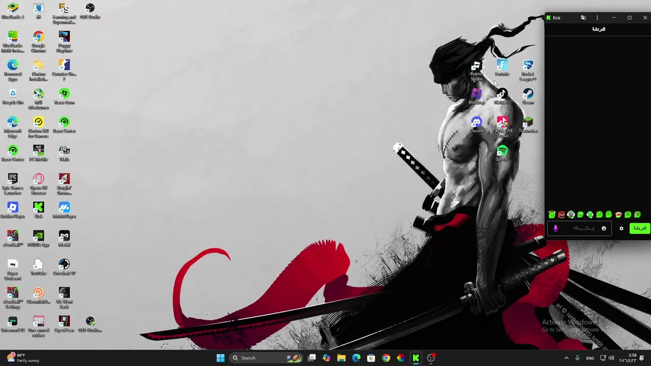This screenshot has width=651, height=366.
Task: Open the Kick desktop shortcut
Action: coord(39,210)
